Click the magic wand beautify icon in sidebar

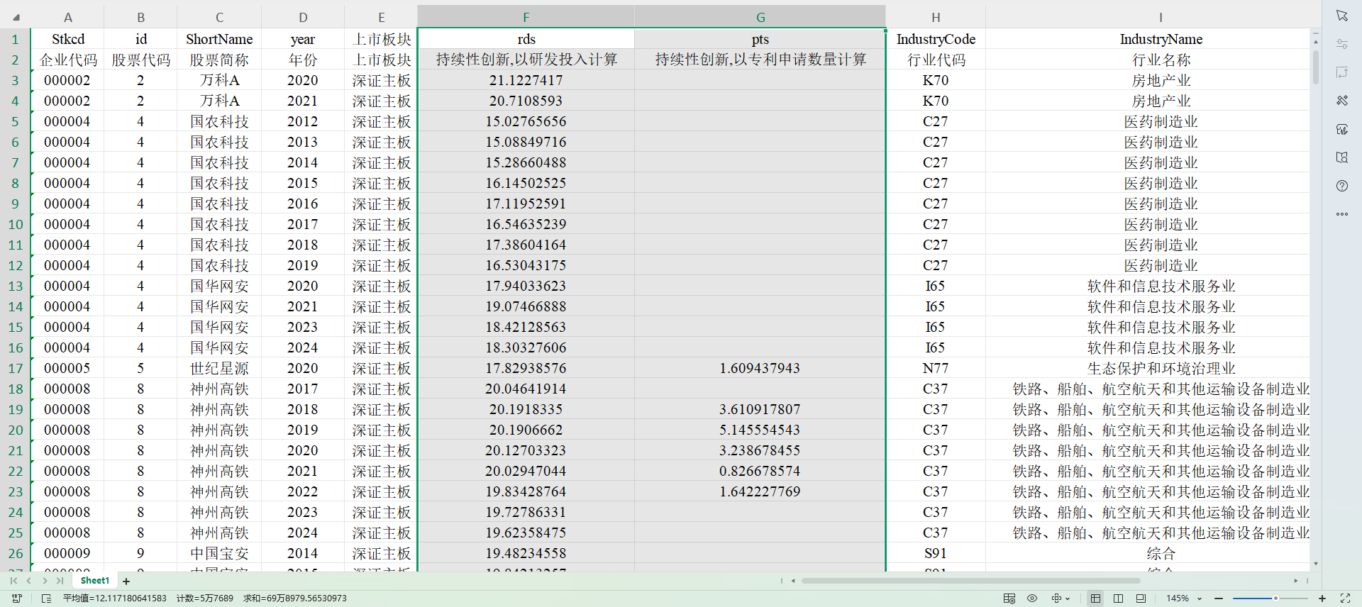click(1341, 101)
